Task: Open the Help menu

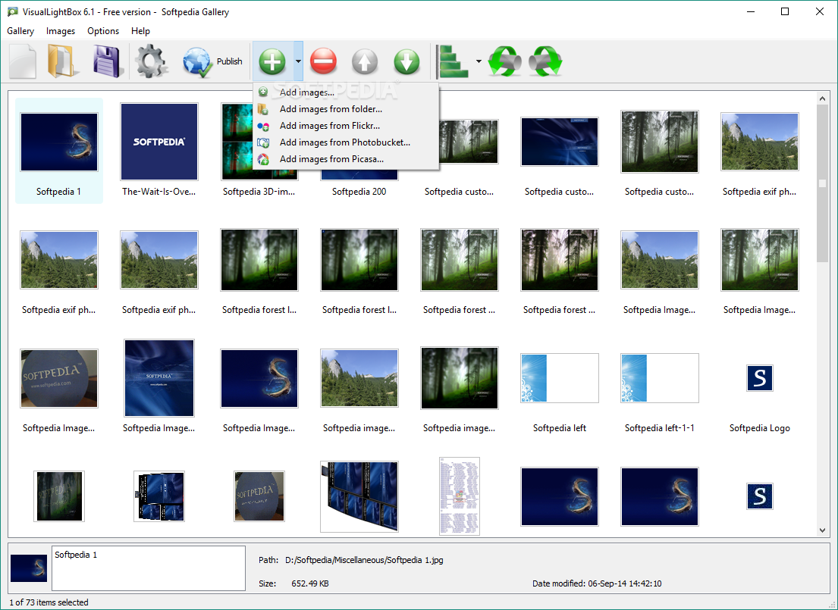Action: 140,31
